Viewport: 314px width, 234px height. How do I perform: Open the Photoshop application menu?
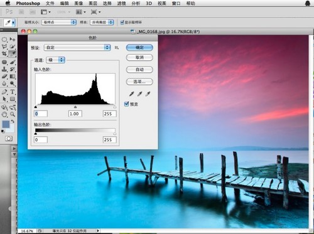[28, 3]
